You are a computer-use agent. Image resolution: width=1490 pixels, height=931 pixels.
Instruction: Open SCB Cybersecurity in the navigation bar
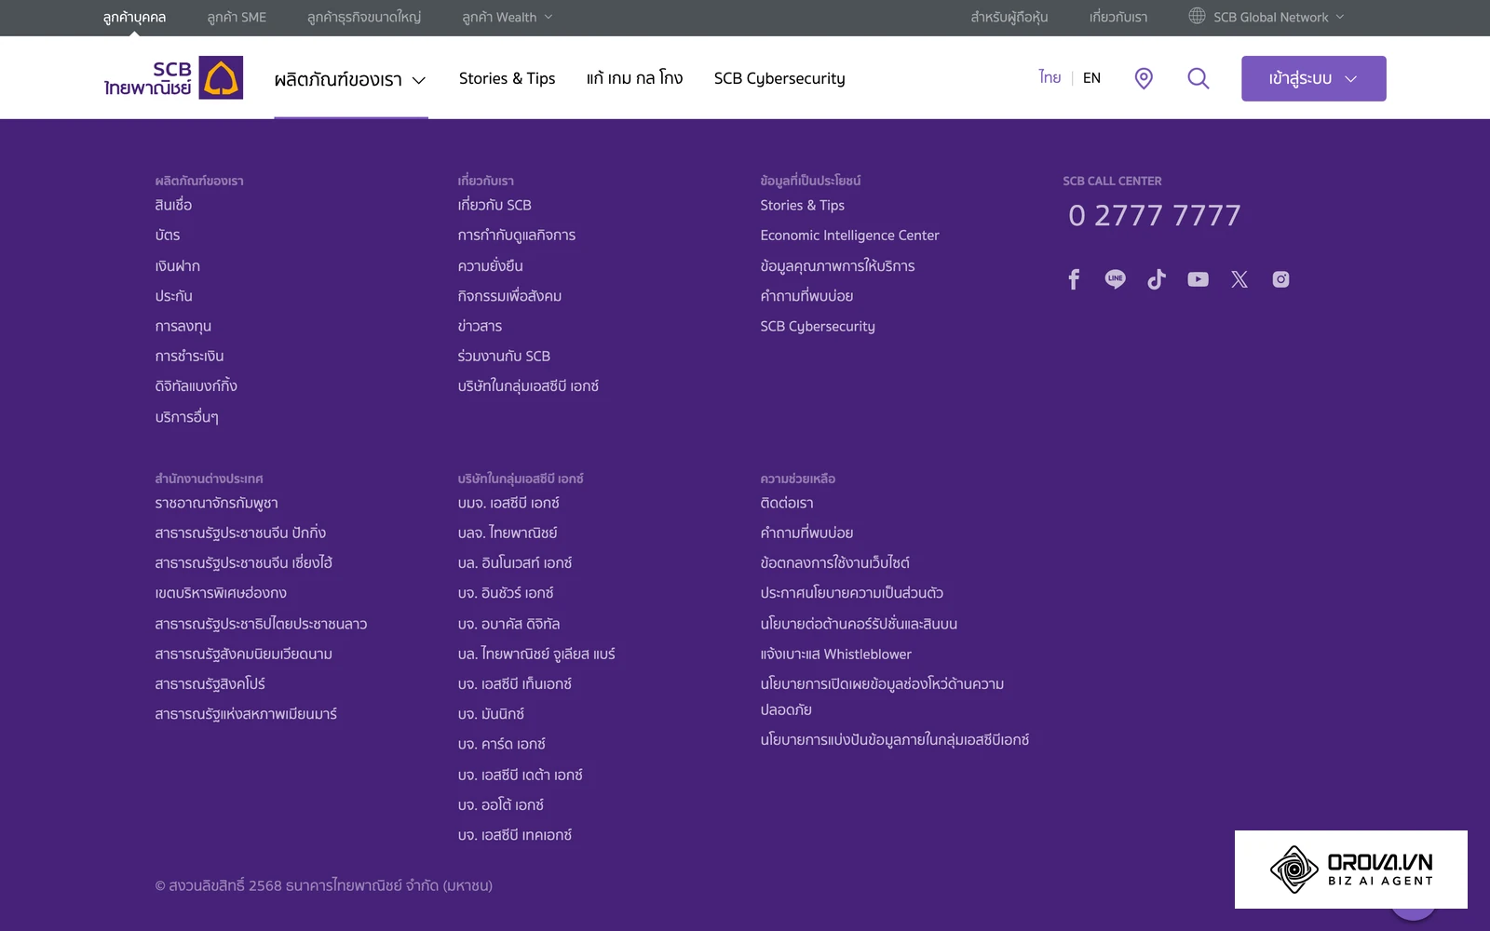[779, 78]
